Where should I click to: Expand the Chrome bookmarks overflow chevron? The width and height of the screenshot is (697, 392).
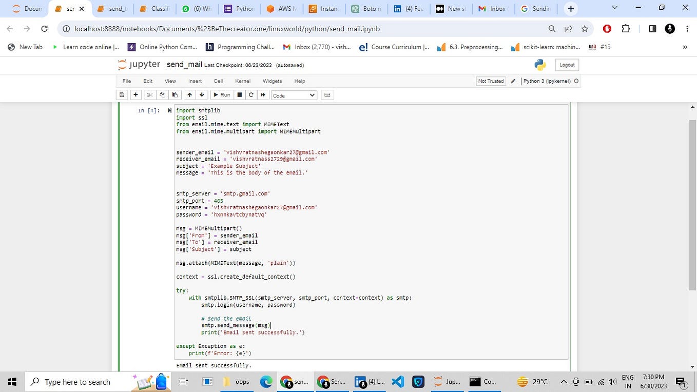click(684, 47)
